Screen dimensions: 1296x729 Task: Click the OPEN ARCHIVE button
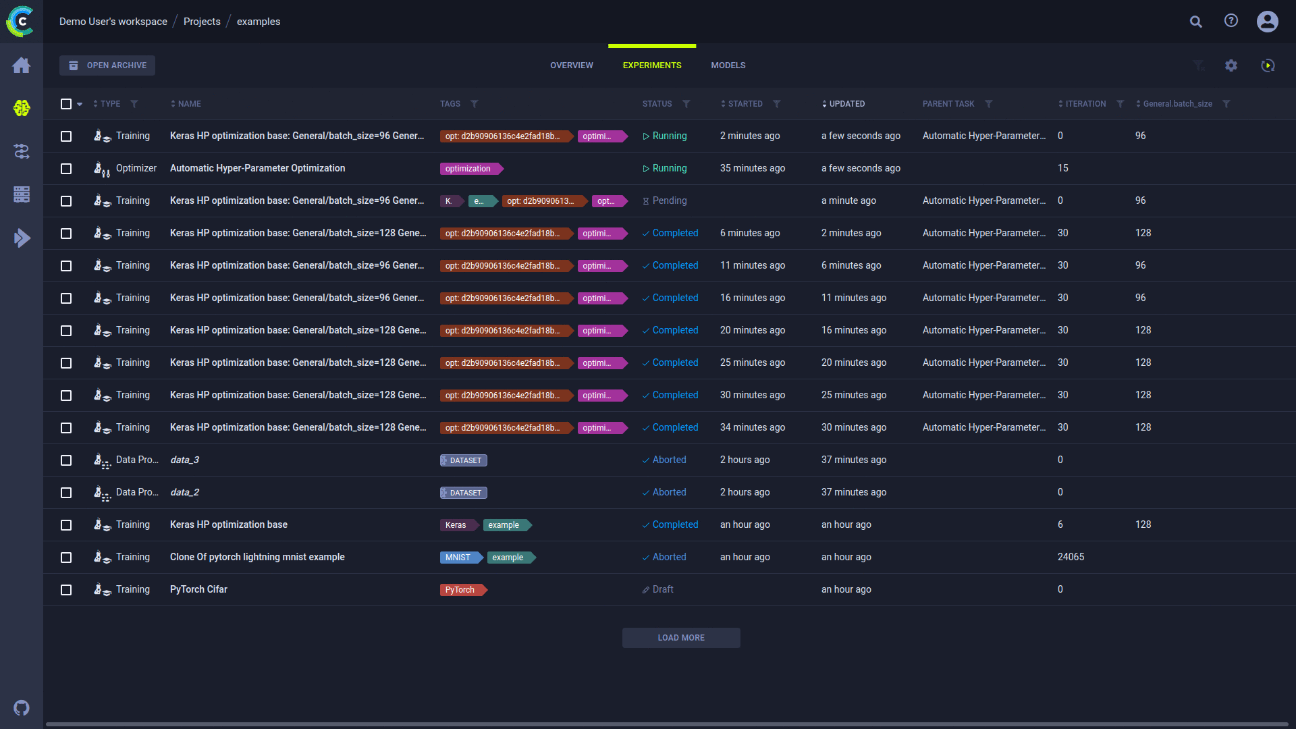click(x=107, y=65)
